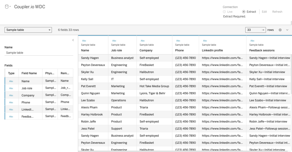
Task: Open the Sample table dropdown
Action: (x=28, y=30)
